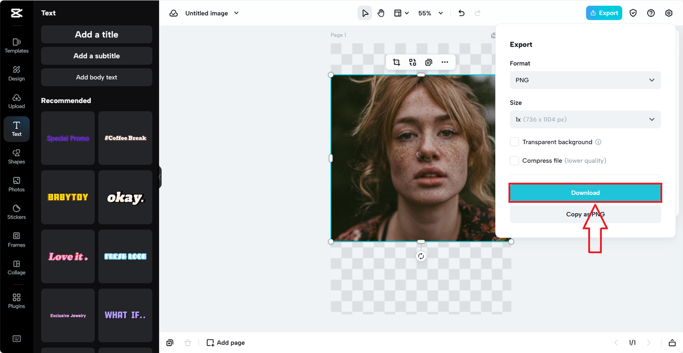Select the #Coffee Break text style
683x353 pixels.
pos(125,138)
